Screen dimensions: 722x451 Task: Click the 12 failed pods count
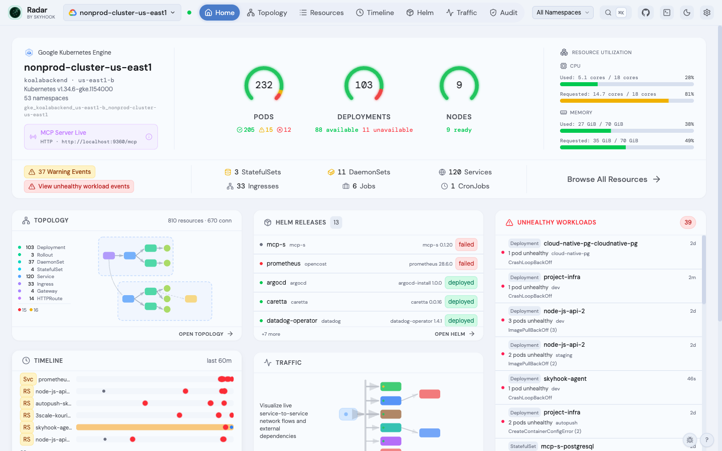tap(284, 130)
